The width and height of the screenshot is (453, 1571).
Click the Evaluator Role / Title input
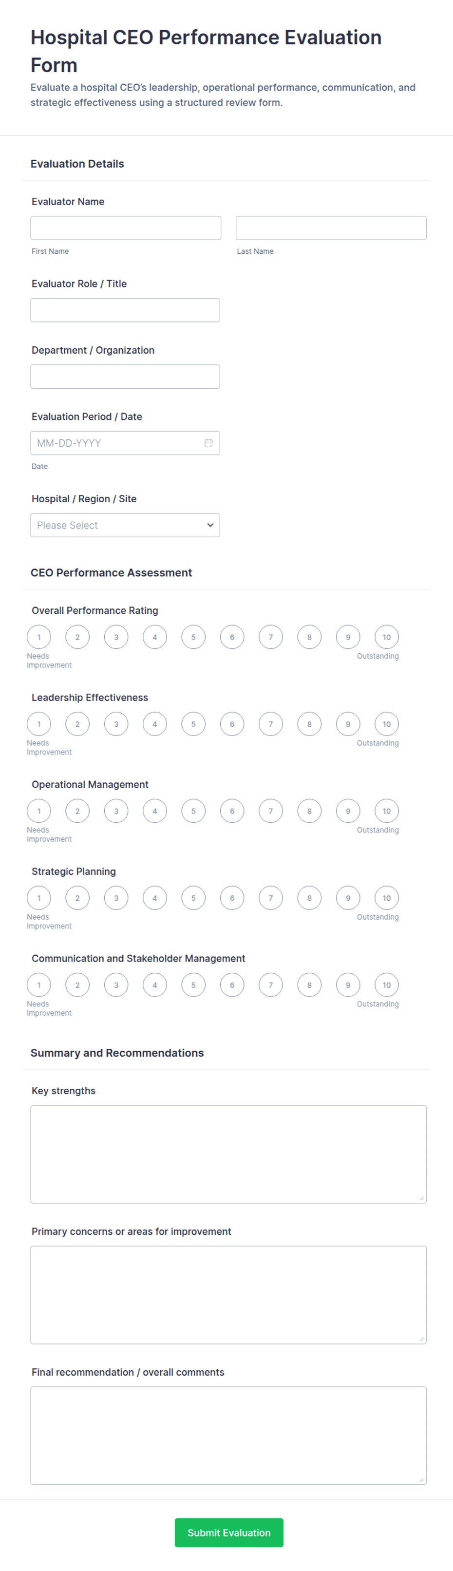coord(125,310)
